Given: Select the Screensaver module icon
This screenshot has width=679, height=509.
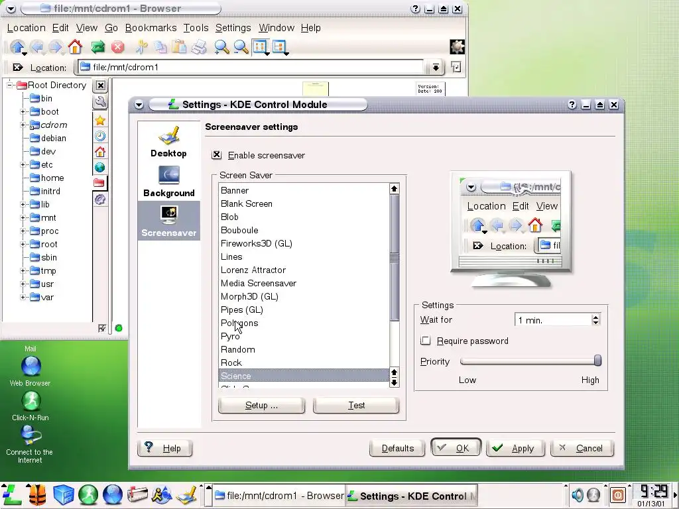Looking at the screenshot, I should click(169, 221).
